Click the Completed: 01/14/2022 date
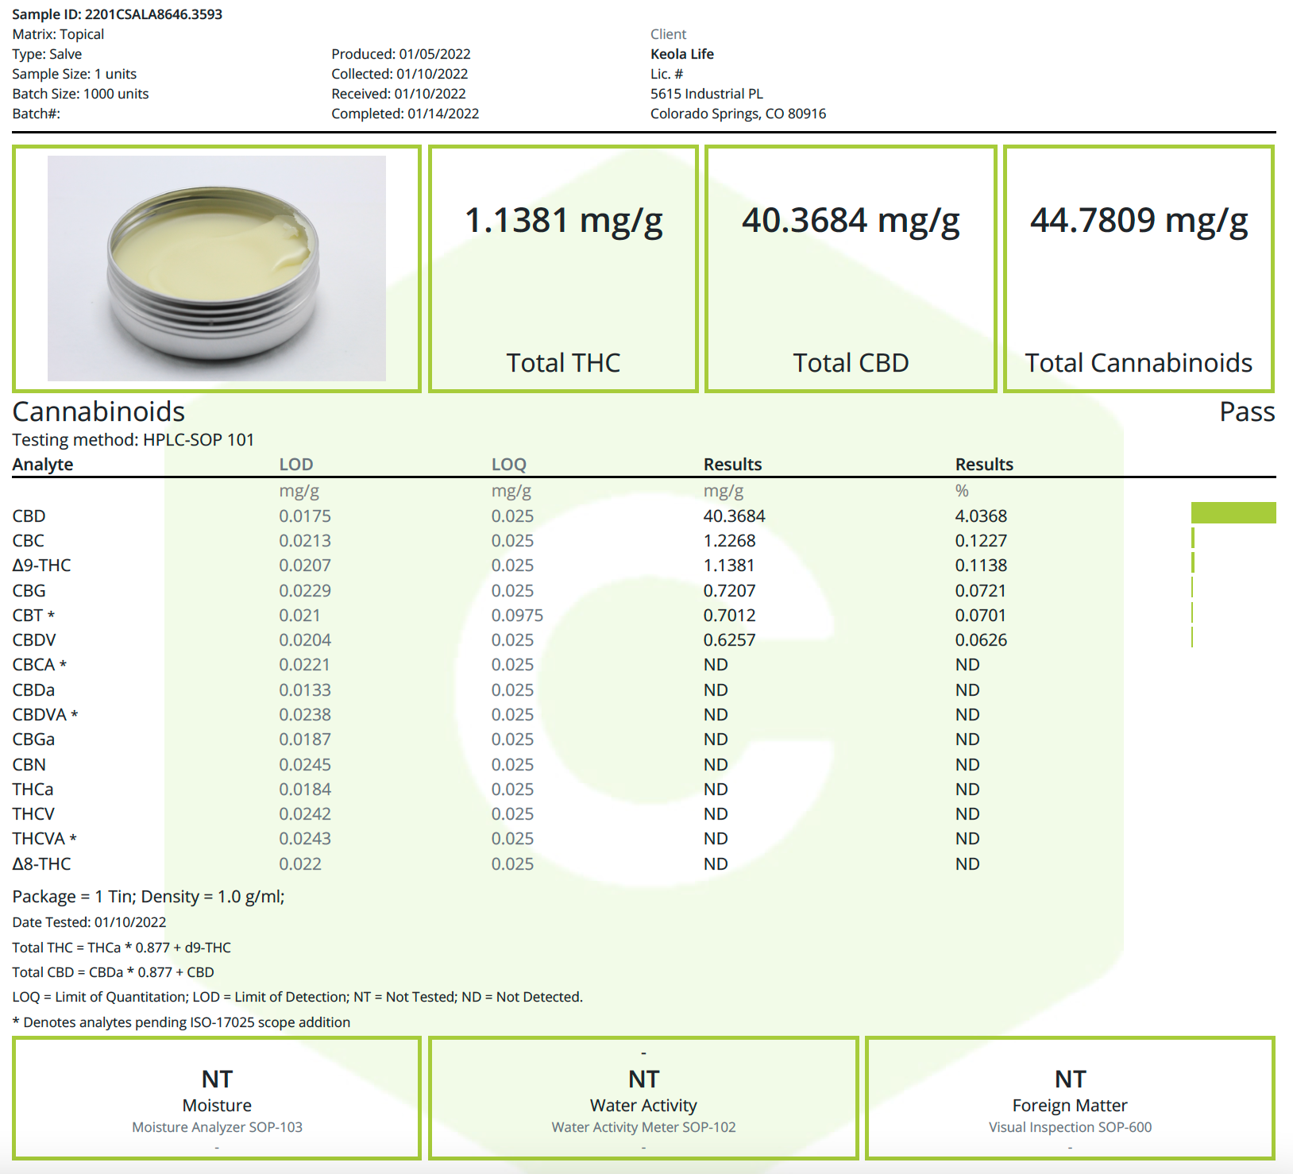1293x1174 pixels. coord(405,114)
